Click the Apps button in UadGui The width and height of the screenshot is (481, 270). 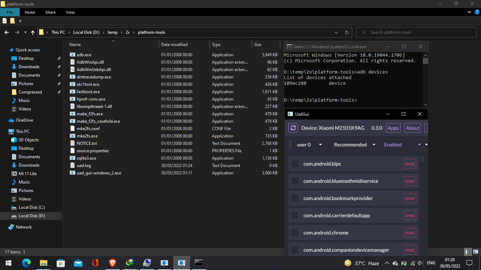coord(393,128)
